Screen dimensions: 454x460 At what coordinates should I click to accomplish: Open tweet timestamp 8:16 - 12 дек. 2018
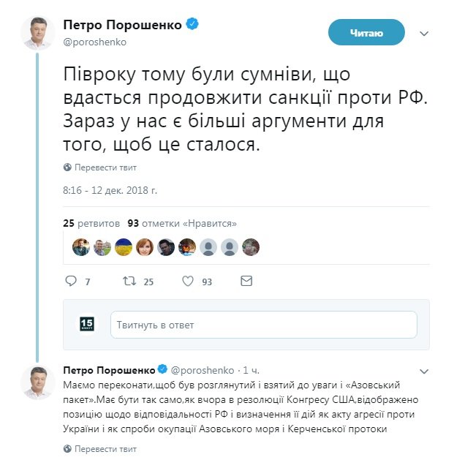[110, 190]
